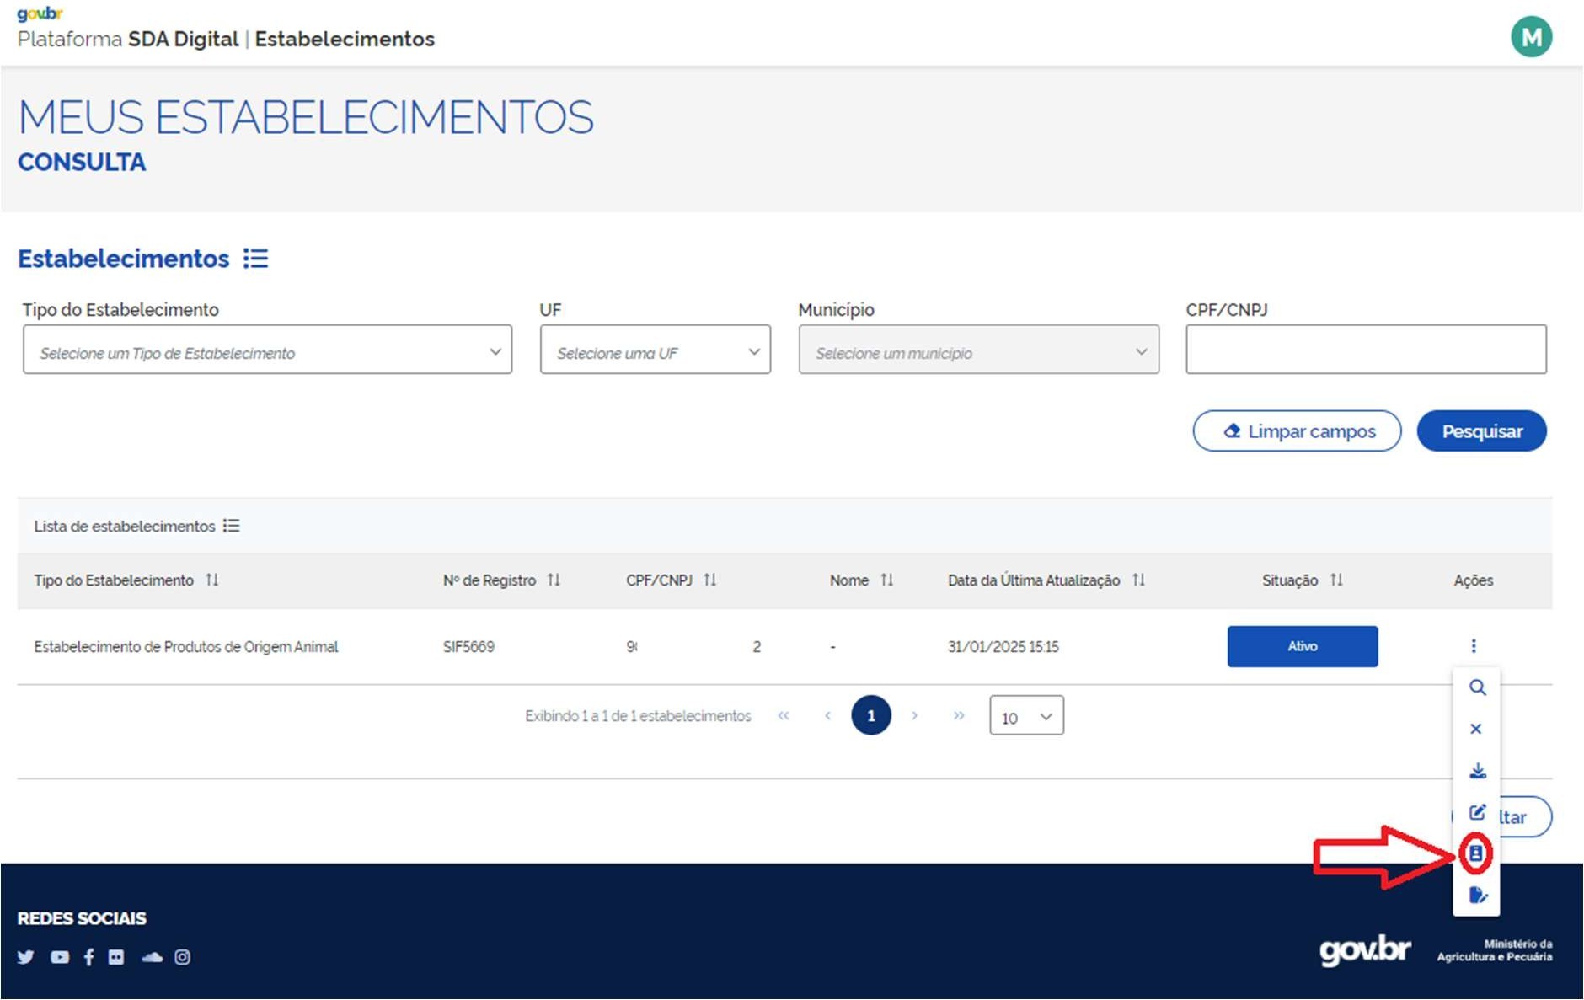Sort the table by Nº de Registro
Image resolution: width=1584 pixels, height=1000 pixels.
554,580
